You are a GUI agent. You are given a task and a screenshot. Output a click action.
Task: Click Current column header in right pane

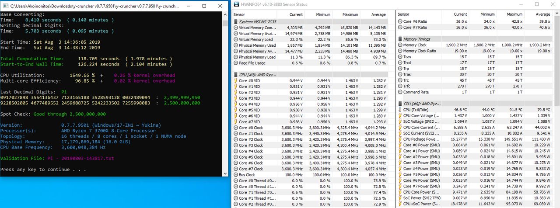455,14
